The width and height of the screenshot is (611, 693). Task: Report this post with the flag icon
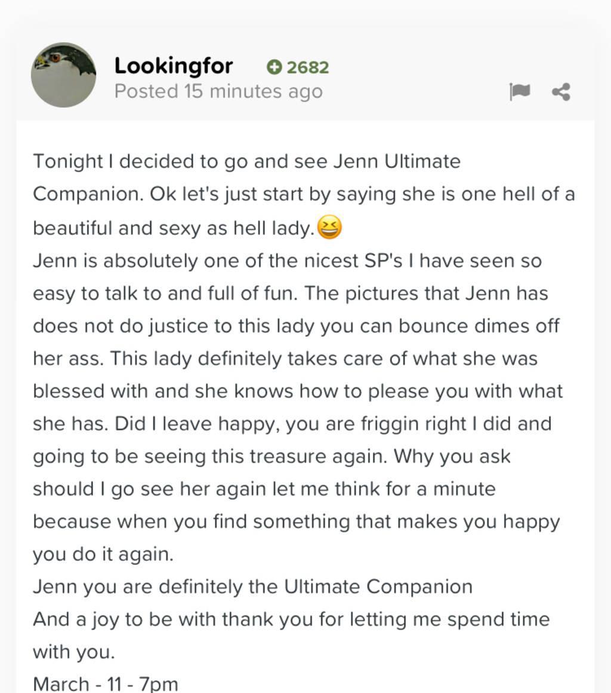[520, 92]
